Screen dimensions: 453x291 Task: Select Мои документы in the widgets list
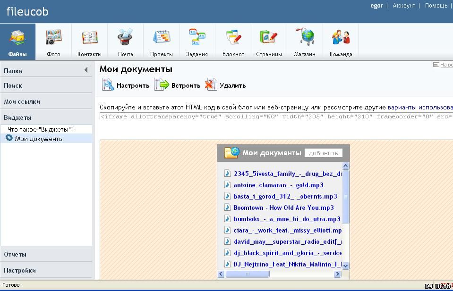tap(39, 139)
